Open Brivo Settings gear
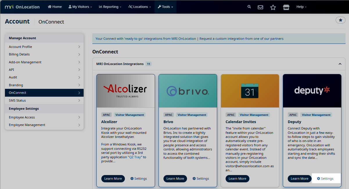This screenshot has width=349, height=189. (201, 179)
